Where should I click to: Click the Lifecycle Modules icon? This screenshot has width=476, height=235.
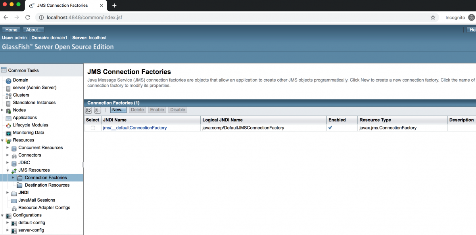(9, 125)
